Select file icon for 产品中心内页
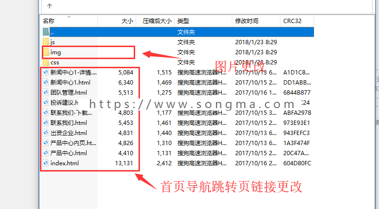This screenshot has height=209, width=379. point(46,143)
